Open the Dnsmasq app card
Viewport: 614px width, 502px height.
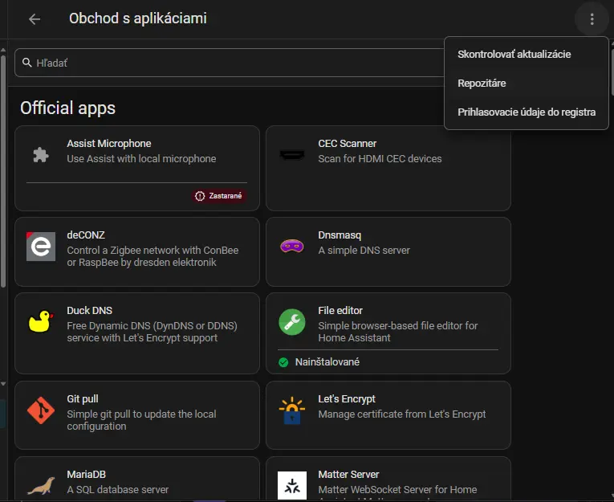pyautogui.click(x=388, y=251)
